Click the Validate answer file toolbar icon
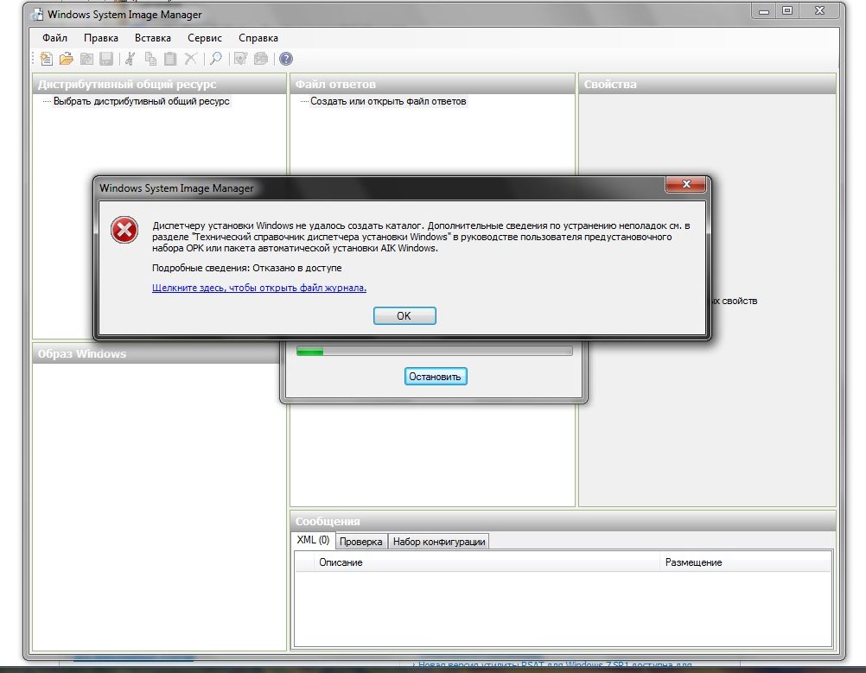 tap(240, 59)
